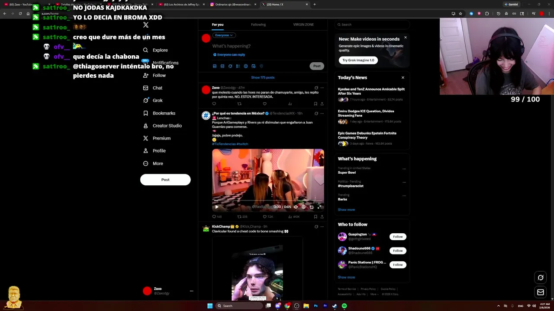Open emoji picker in post composer

coord(246,66)
